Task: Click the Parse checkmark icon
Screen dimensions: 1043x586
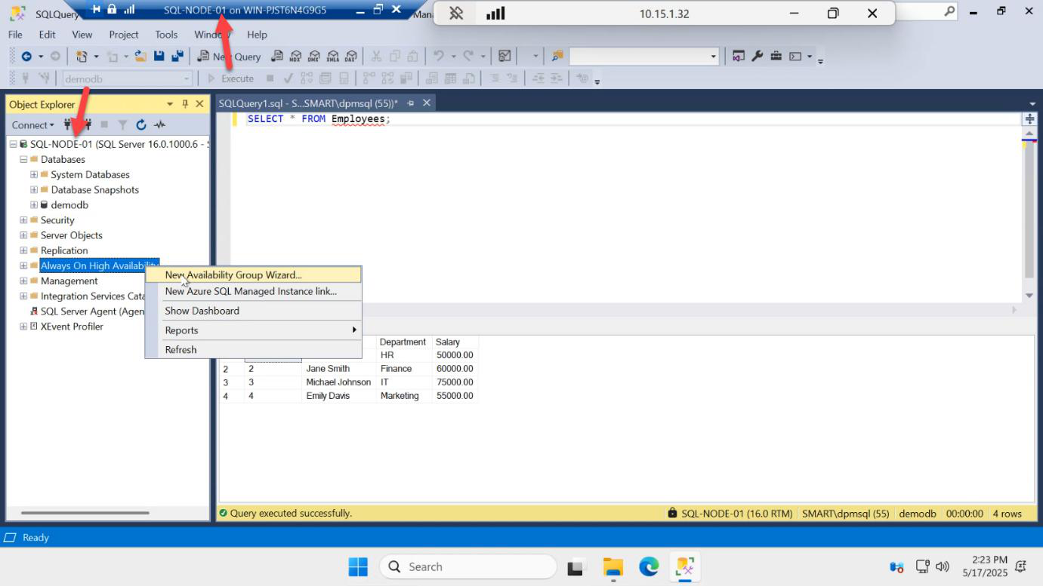Action: [289, 78]
